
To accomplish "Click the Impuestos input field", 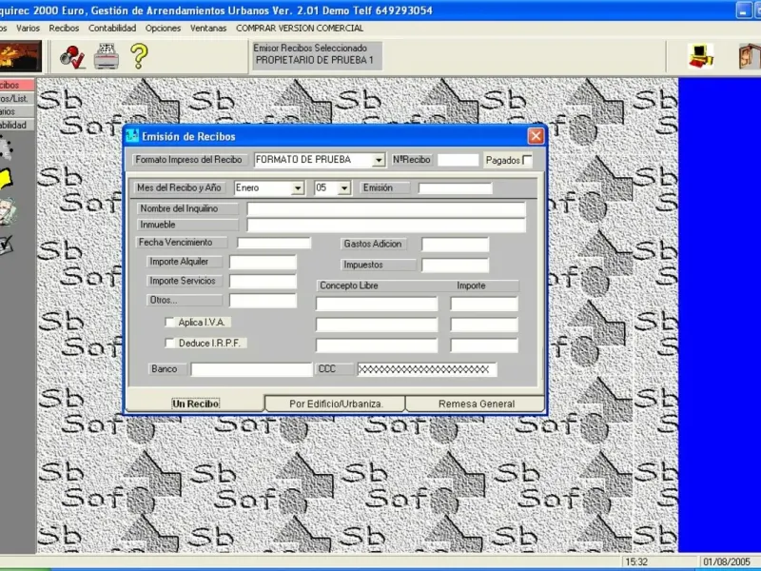I will tap(456, 266).
